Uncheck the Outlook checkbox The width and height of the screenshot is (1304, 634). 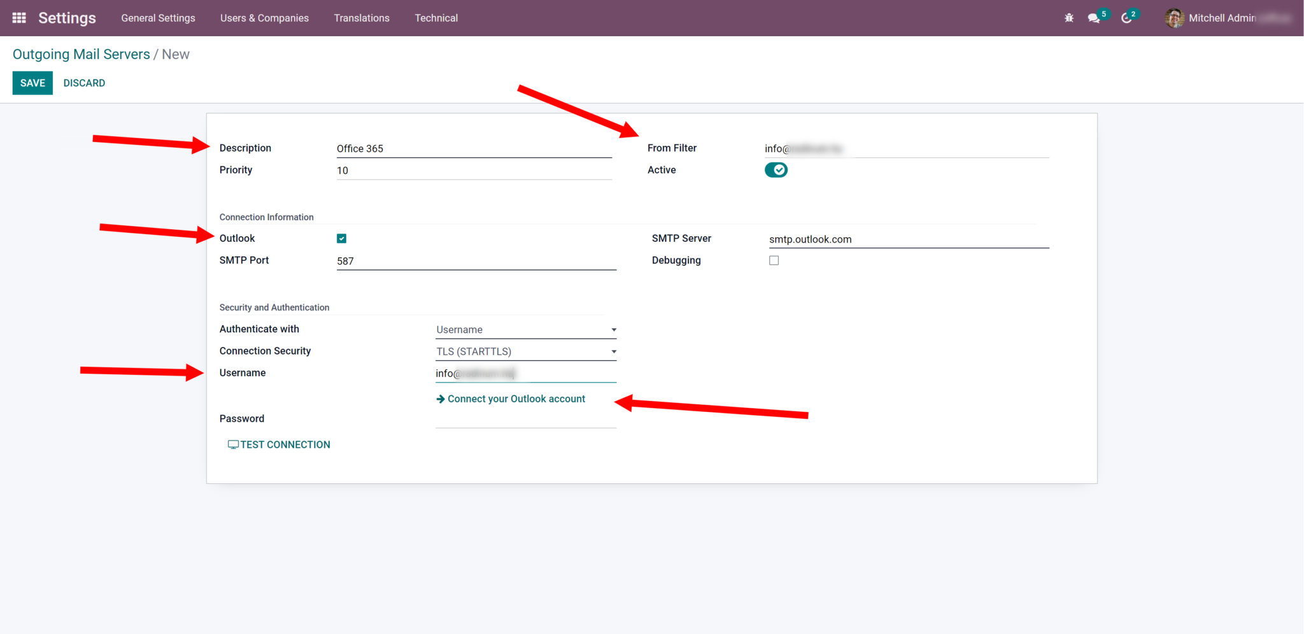tap(341, 238)
